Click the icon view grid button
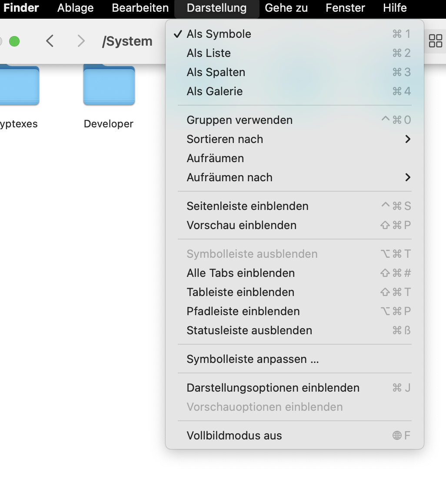446x489 pixels. 435,41
